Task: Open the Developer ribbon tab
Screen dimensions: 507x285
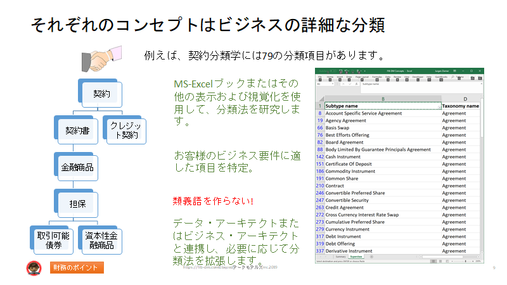Action: pyautogui.click(x=418, y=77)
